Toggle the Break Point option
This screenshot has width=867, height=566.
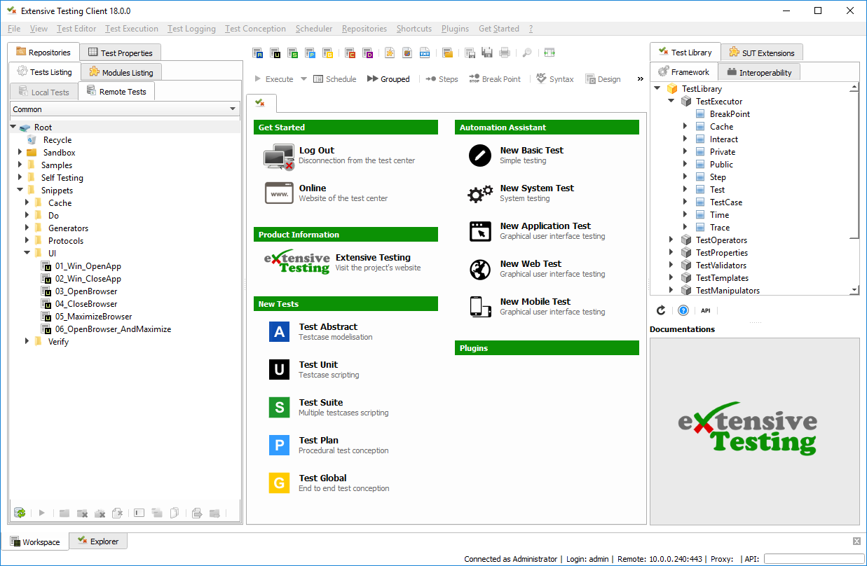[x=495, y=79]
